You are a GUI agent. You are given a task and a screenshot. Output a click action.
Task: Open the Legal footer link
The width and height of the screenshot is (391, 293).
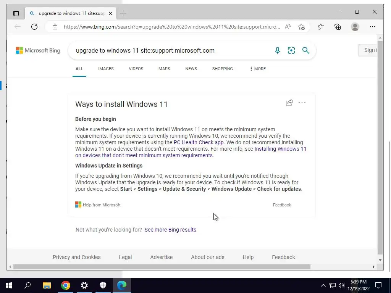click(x=125, y=257)
